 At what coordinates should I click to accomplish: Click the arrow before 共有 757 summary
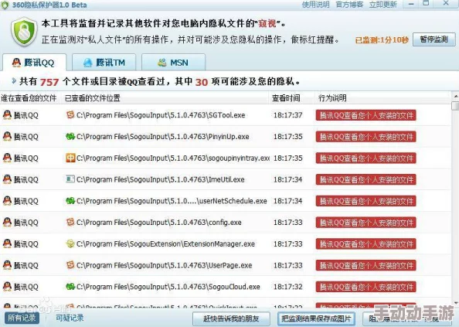[x=13, y=81]
